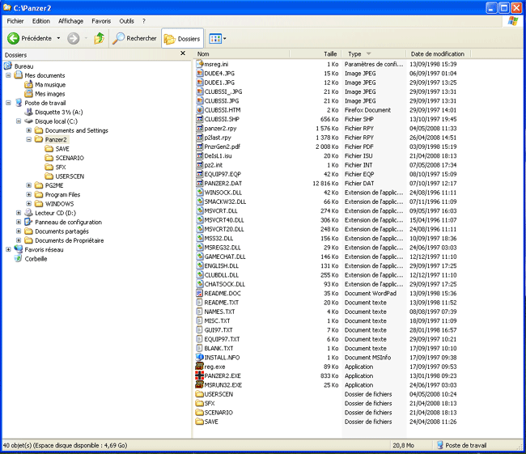Close the Dossiers side panel
This screenshot has width=526, height=454.
pos(183,53)
